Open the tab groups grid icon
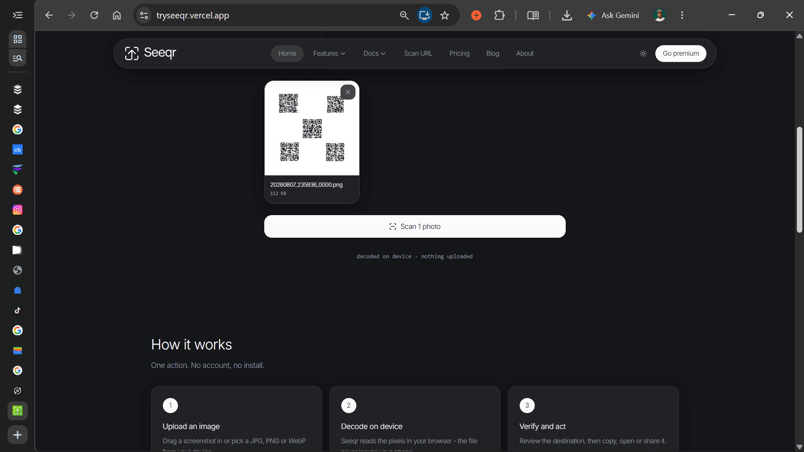Screen dimensions: 804x452 click(x=18, y=39)
